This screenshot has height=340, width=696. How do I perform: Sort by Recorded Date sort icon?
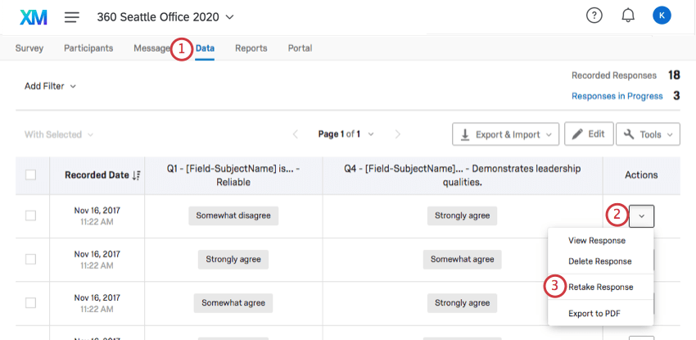(136, 175)
